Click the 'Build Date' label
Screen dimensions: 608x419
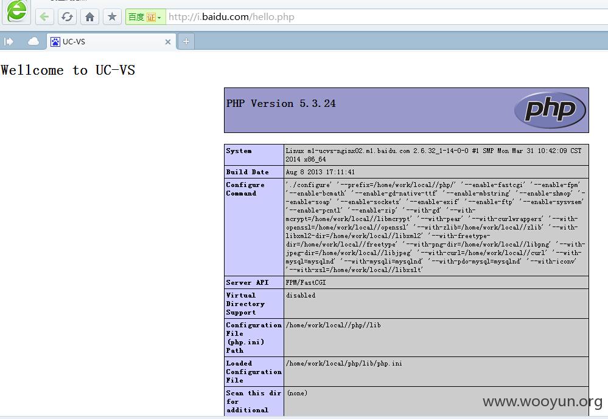(247, 172)
